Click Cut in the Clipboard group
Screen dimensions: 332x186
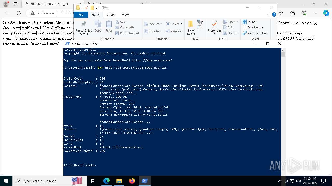coord(120,22)
